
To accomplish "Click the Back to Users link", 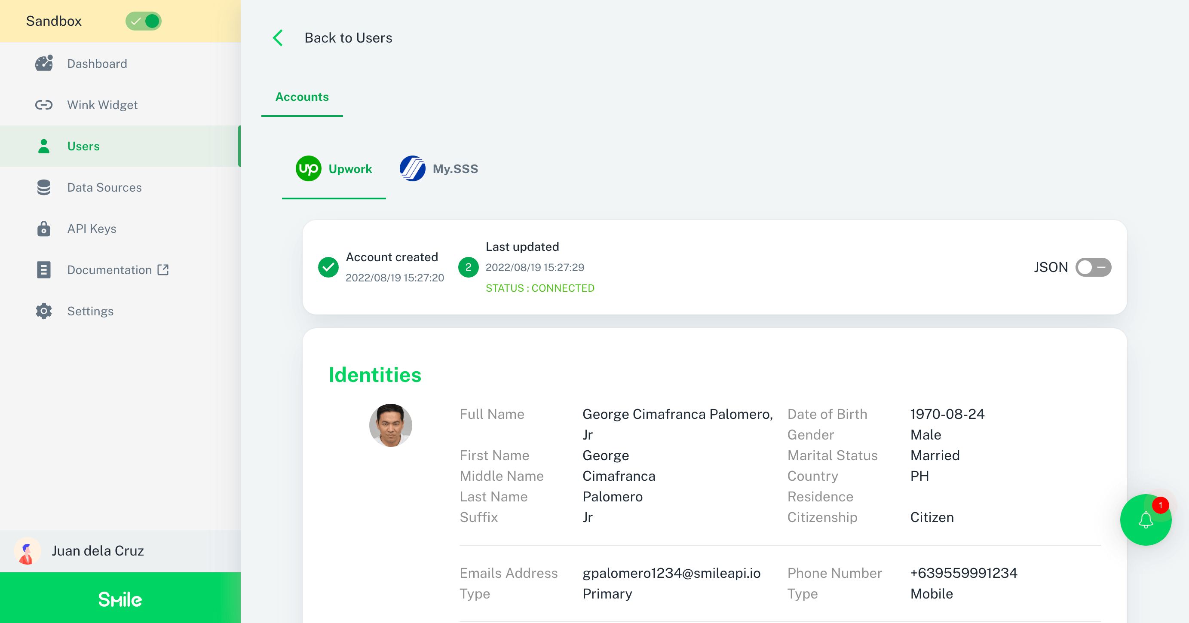I will pyautogui.click(x=348, y=38).
